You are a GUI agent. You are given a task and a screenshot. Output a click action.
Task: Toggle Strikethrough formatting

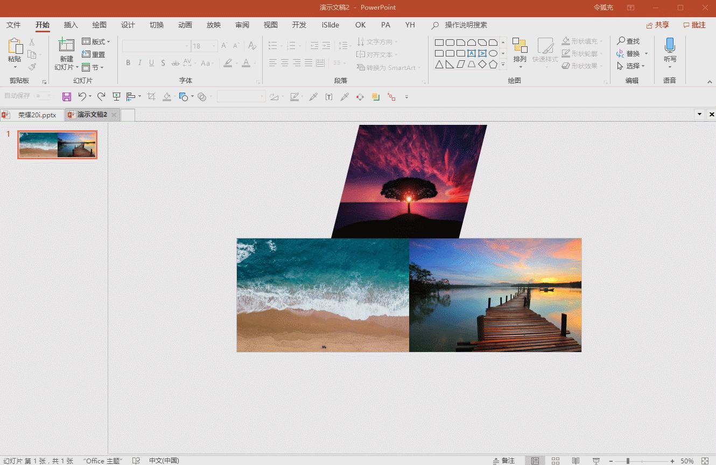(175, 63)
